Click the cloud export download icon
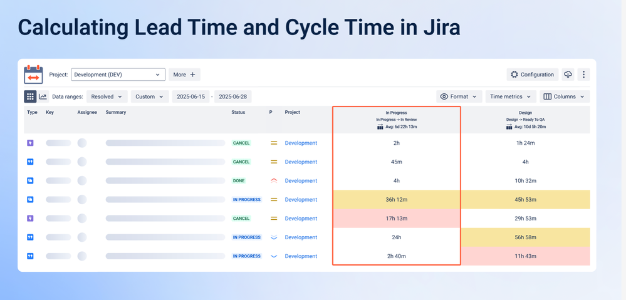This screenshot has width=626, height=300. tap(568, 75)
